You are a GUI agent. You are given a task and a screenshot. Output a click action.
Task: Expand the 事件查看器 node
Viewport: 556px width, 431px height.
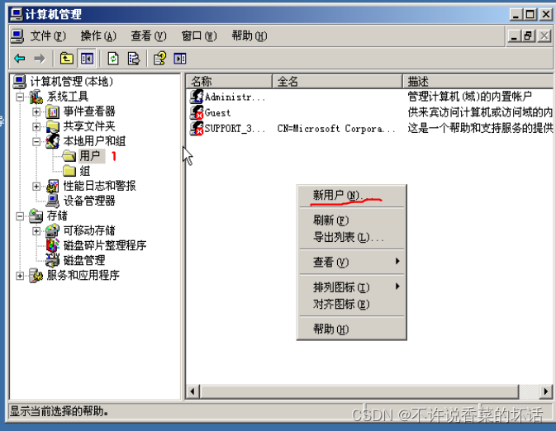pyautogui.click(x=36, y=112)
